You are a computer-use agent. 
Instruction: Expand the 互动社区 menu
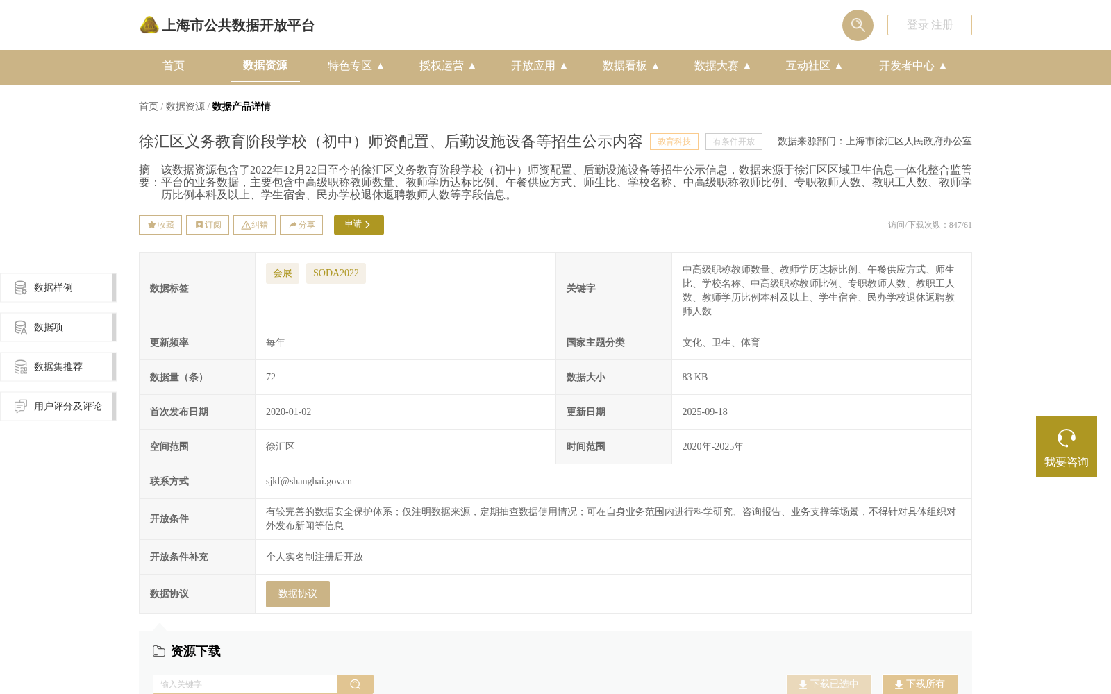click(815, 66)
